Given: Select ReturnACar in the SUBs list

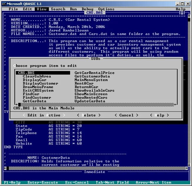Looking at the screenshot, I should tap(86, 87).
